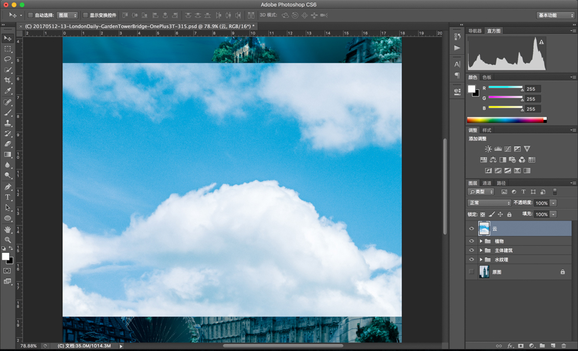This screenshot has height=351, width=578.
Task: Select the Eyedropper tool
Action: (8, 91)
